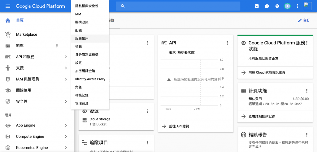
Task: Select 加密編譯金鑰 menu entry
Action: [90, 71]
